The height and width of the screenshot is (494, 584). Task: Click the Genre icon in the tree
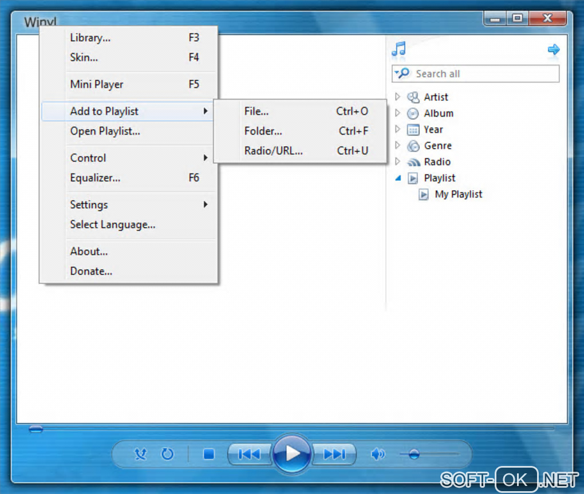point(413,146)
